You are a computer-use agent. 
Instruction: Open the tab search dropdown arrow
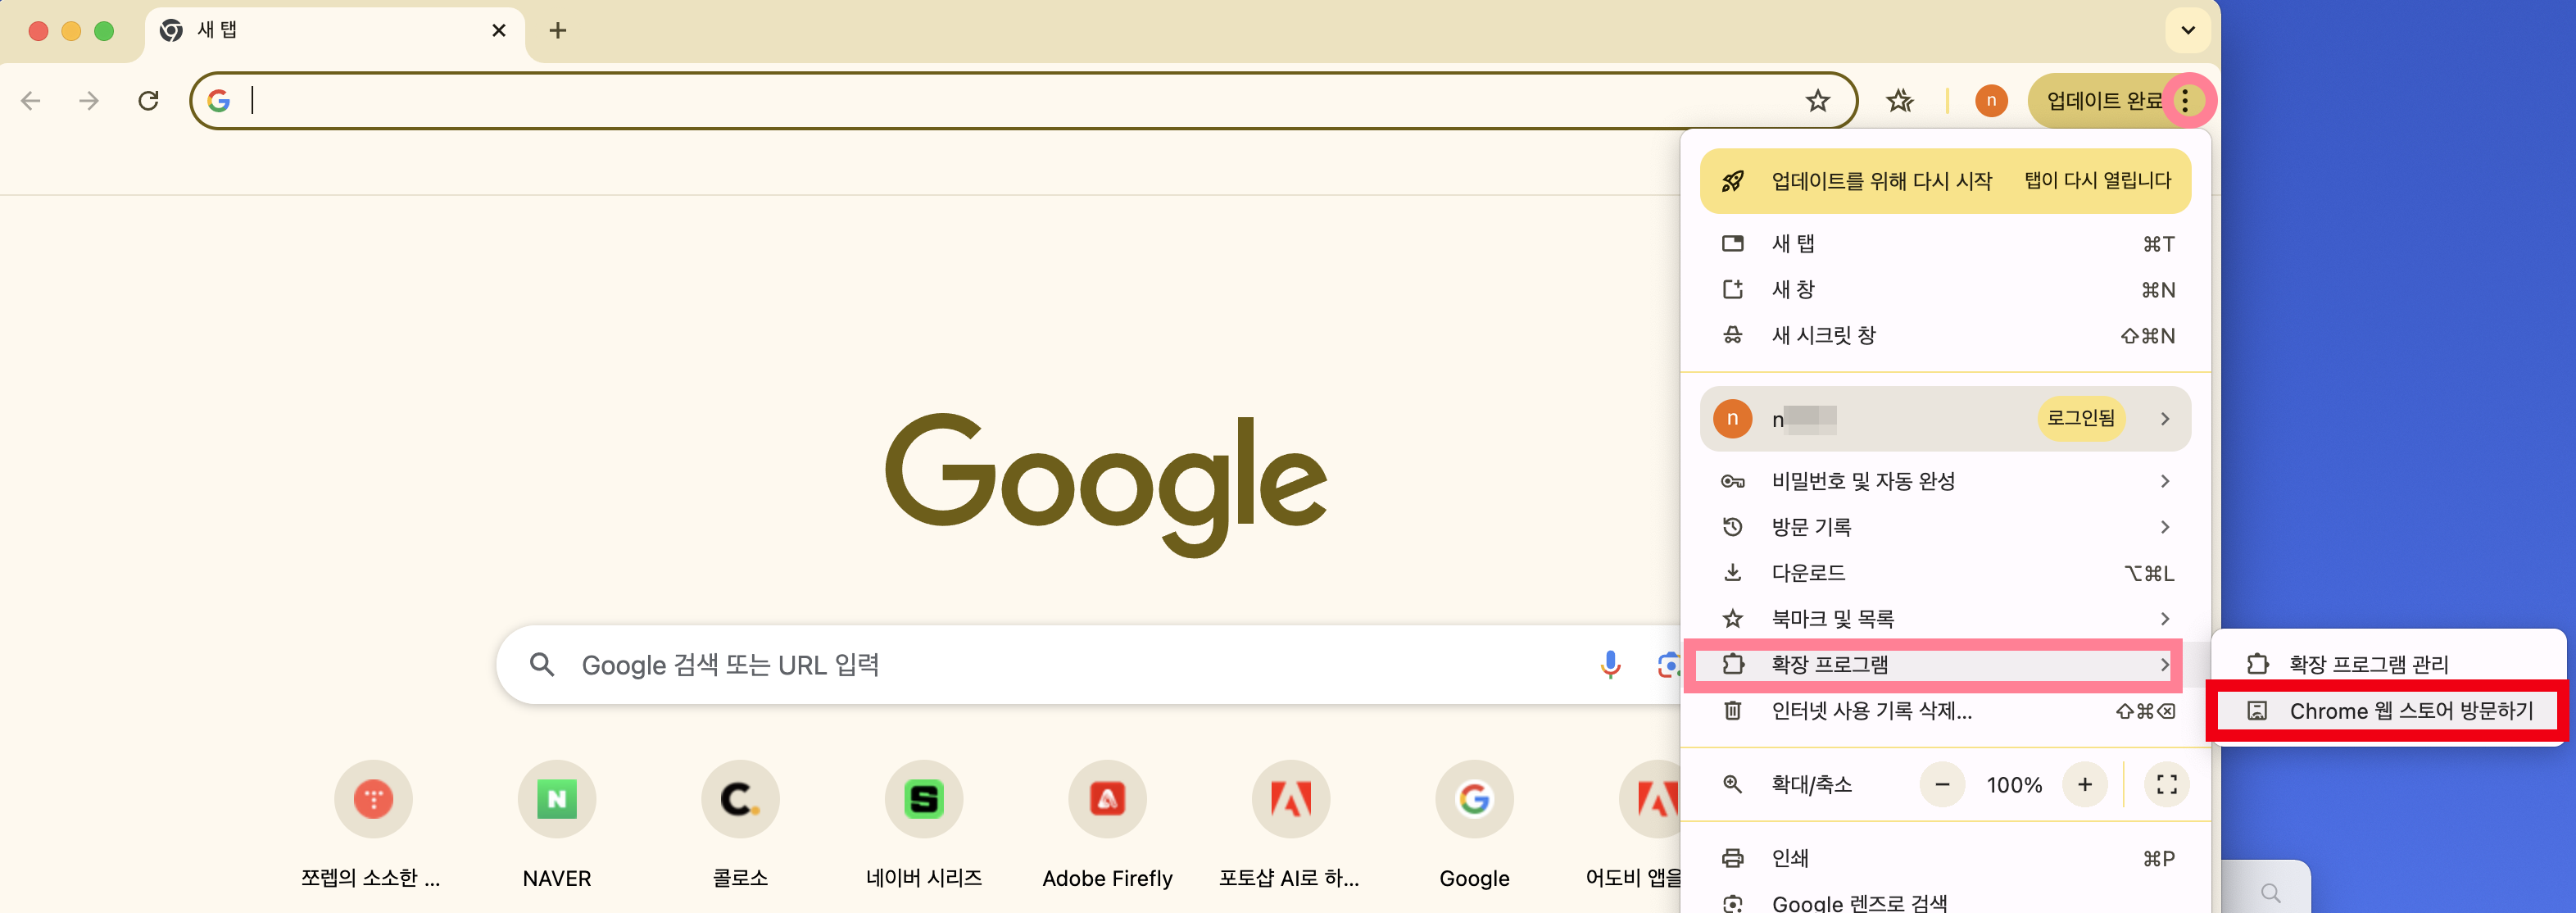[x=2187, y=30]
